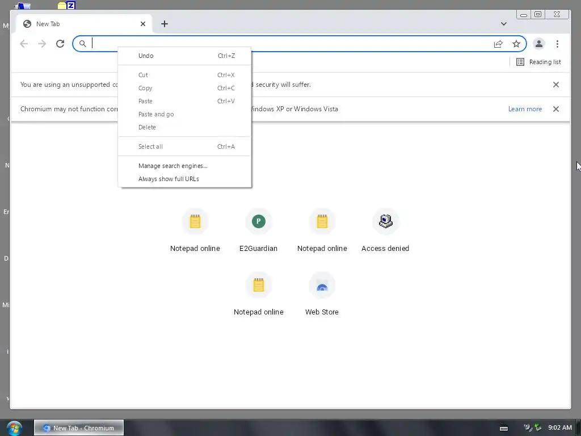The height and width of the screenshot is (436, 581).
Task: Restore the Chromium window size
Action: click(538, 14)
